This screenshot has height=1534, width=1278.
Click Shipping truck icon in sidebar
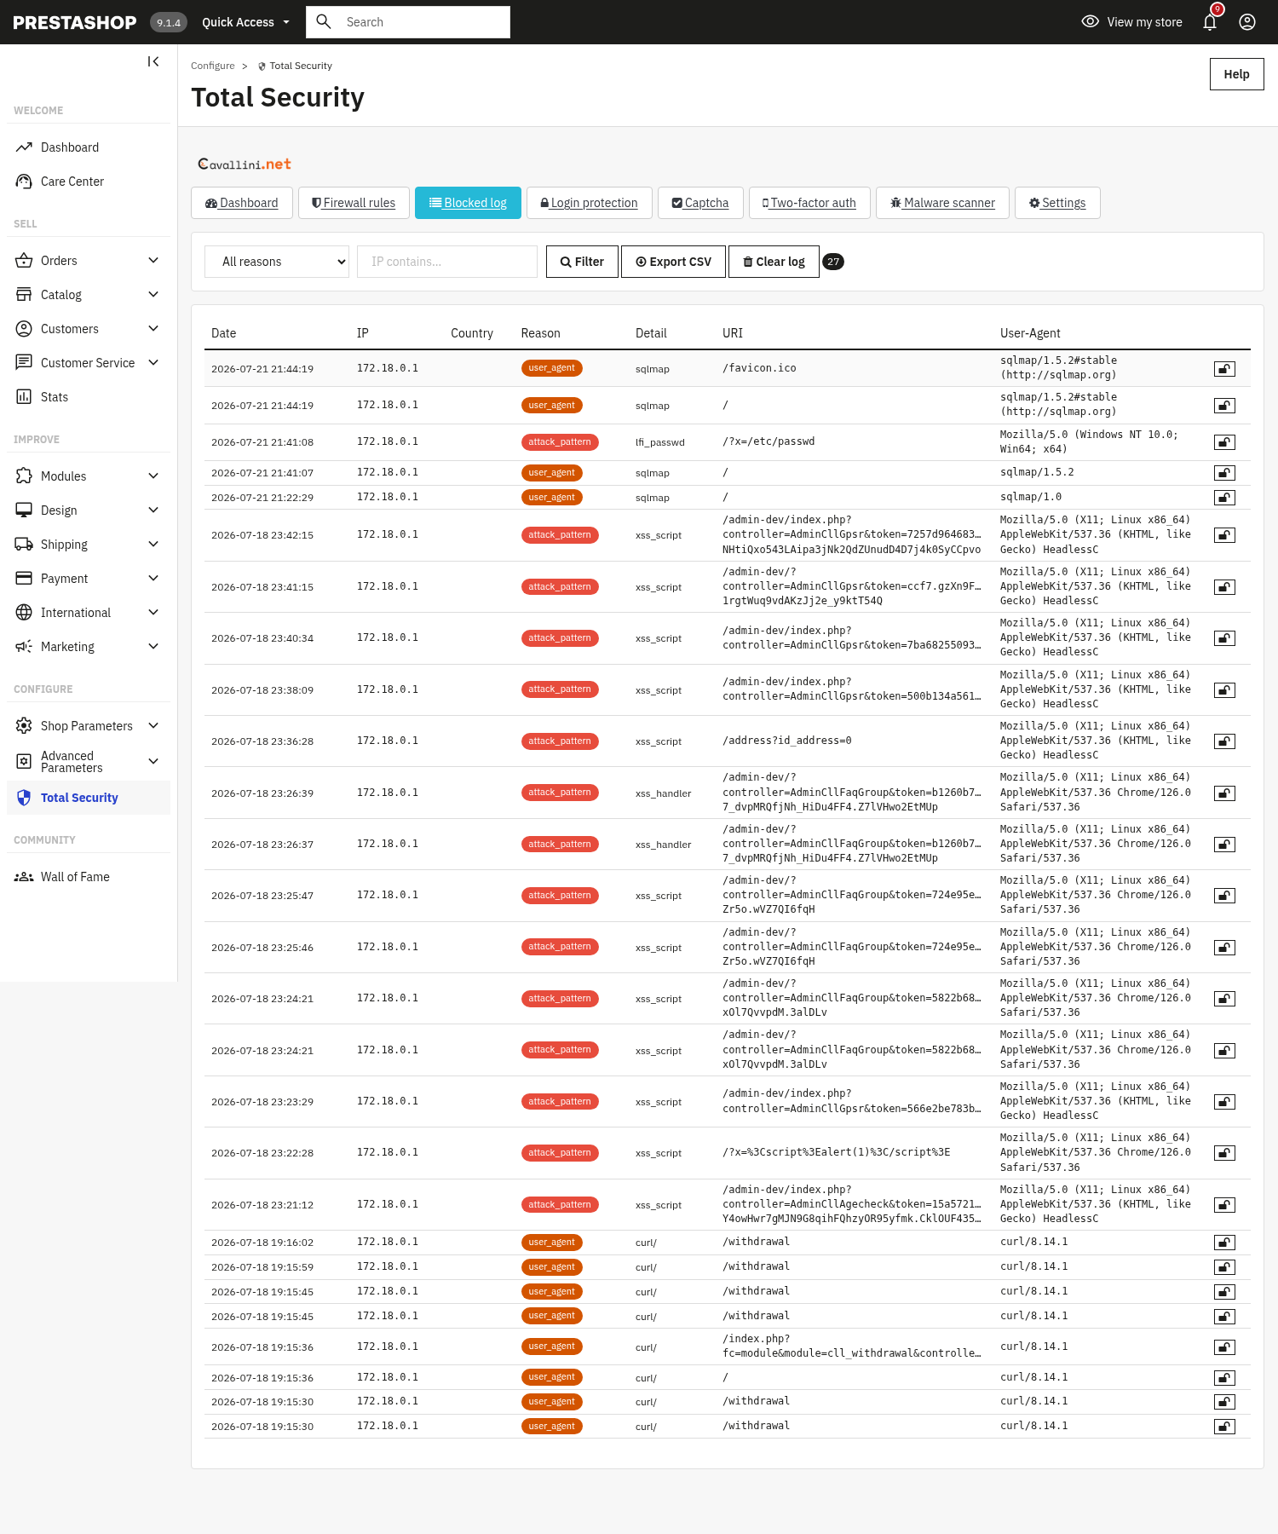(x=24, y=545)
